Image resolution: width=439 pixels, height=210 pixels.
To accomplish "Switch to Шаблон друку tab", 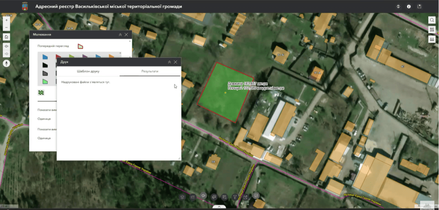I will point(88,71).
